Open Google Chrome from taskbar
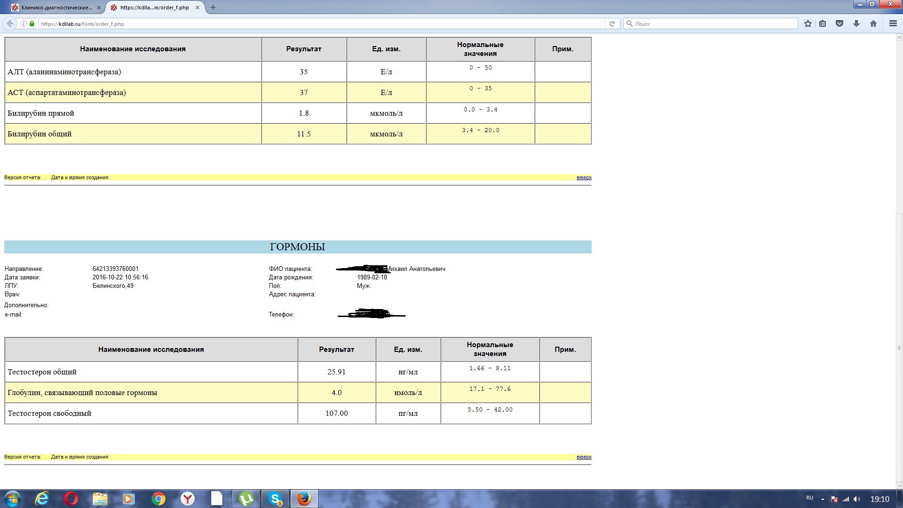The image size is (903, 508). click(x=158, y=499)
